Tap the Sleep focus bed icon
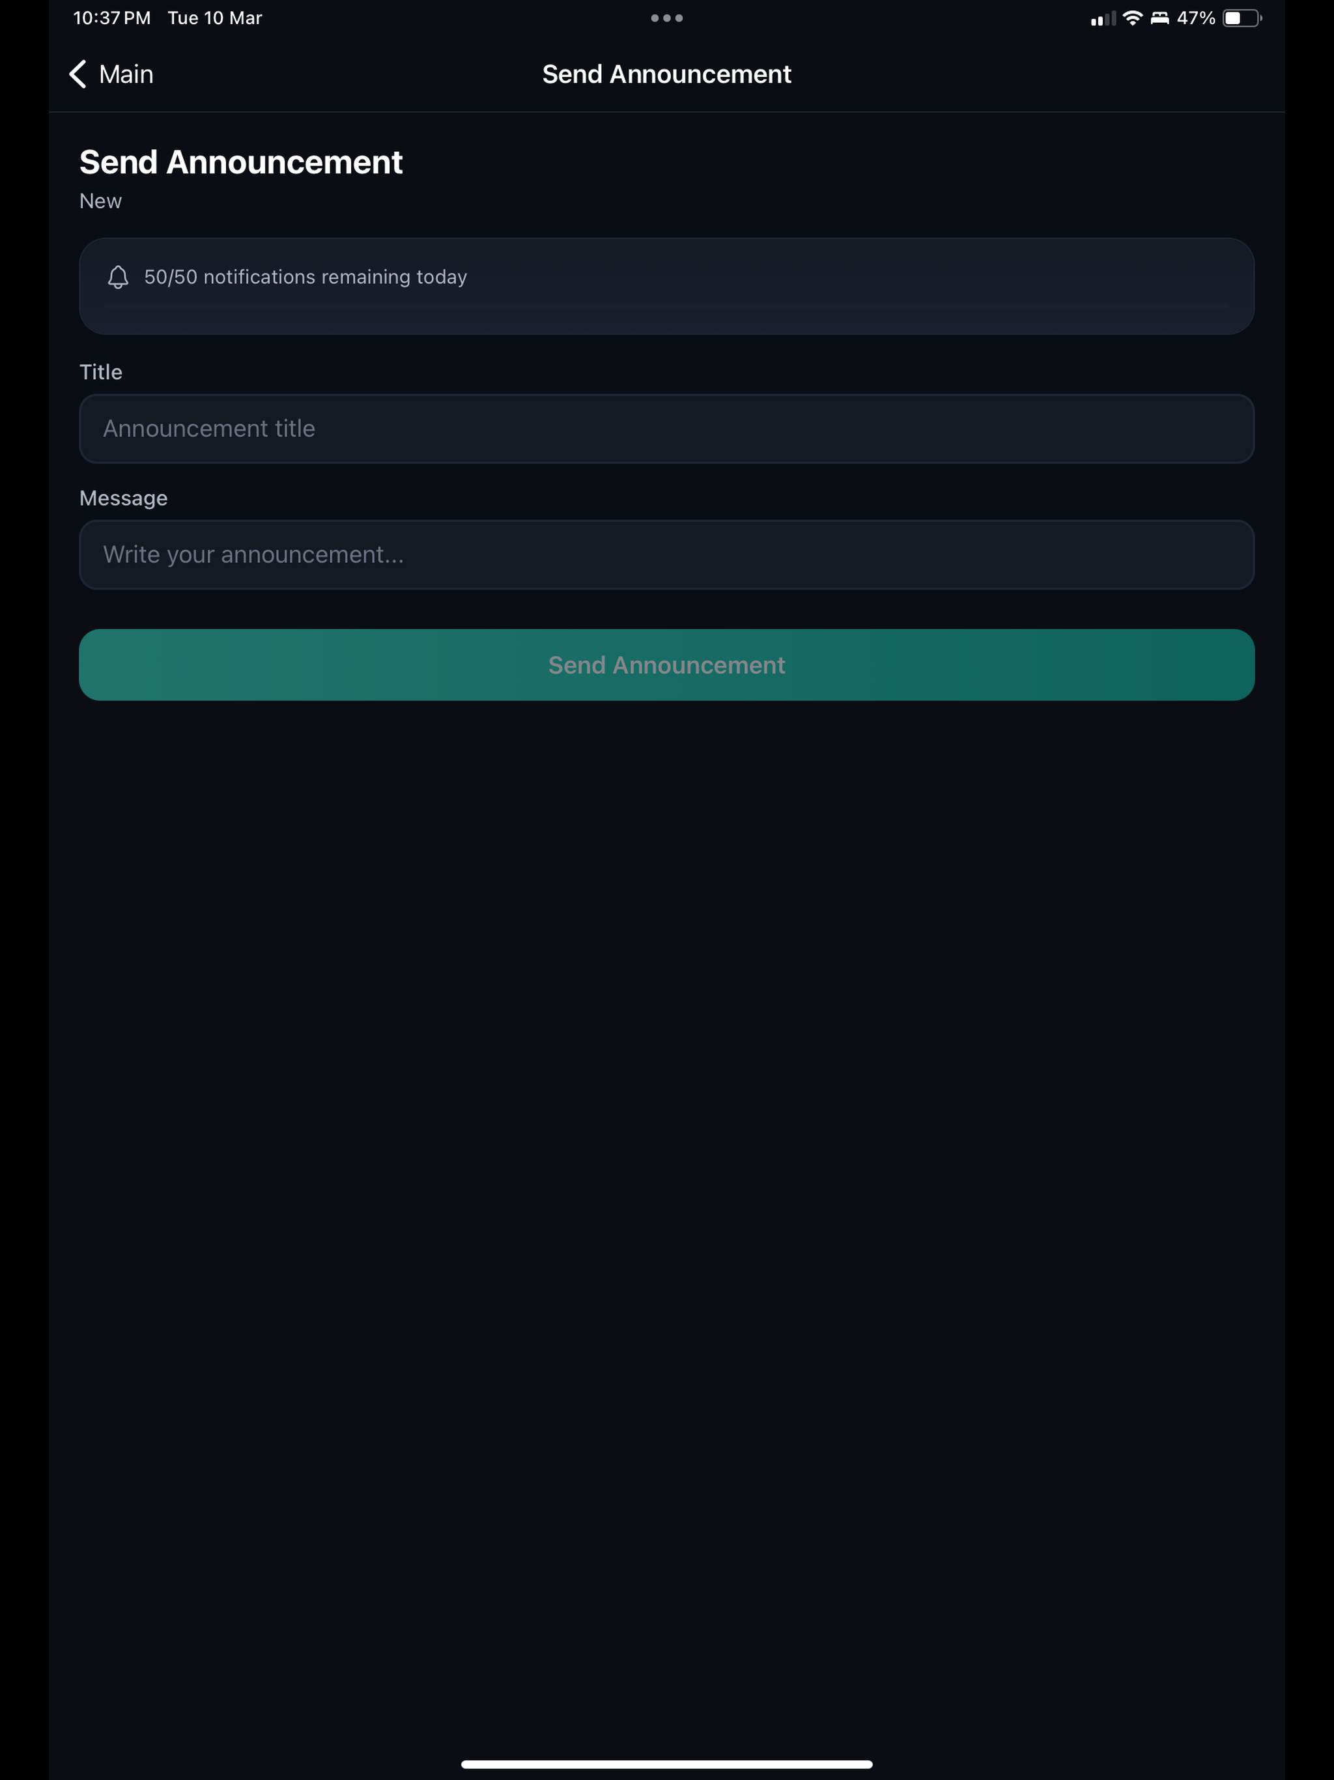Image resolution: width=1334 pixels, height=1780 pixels. pyautogui.click(x=1159, y=18)
